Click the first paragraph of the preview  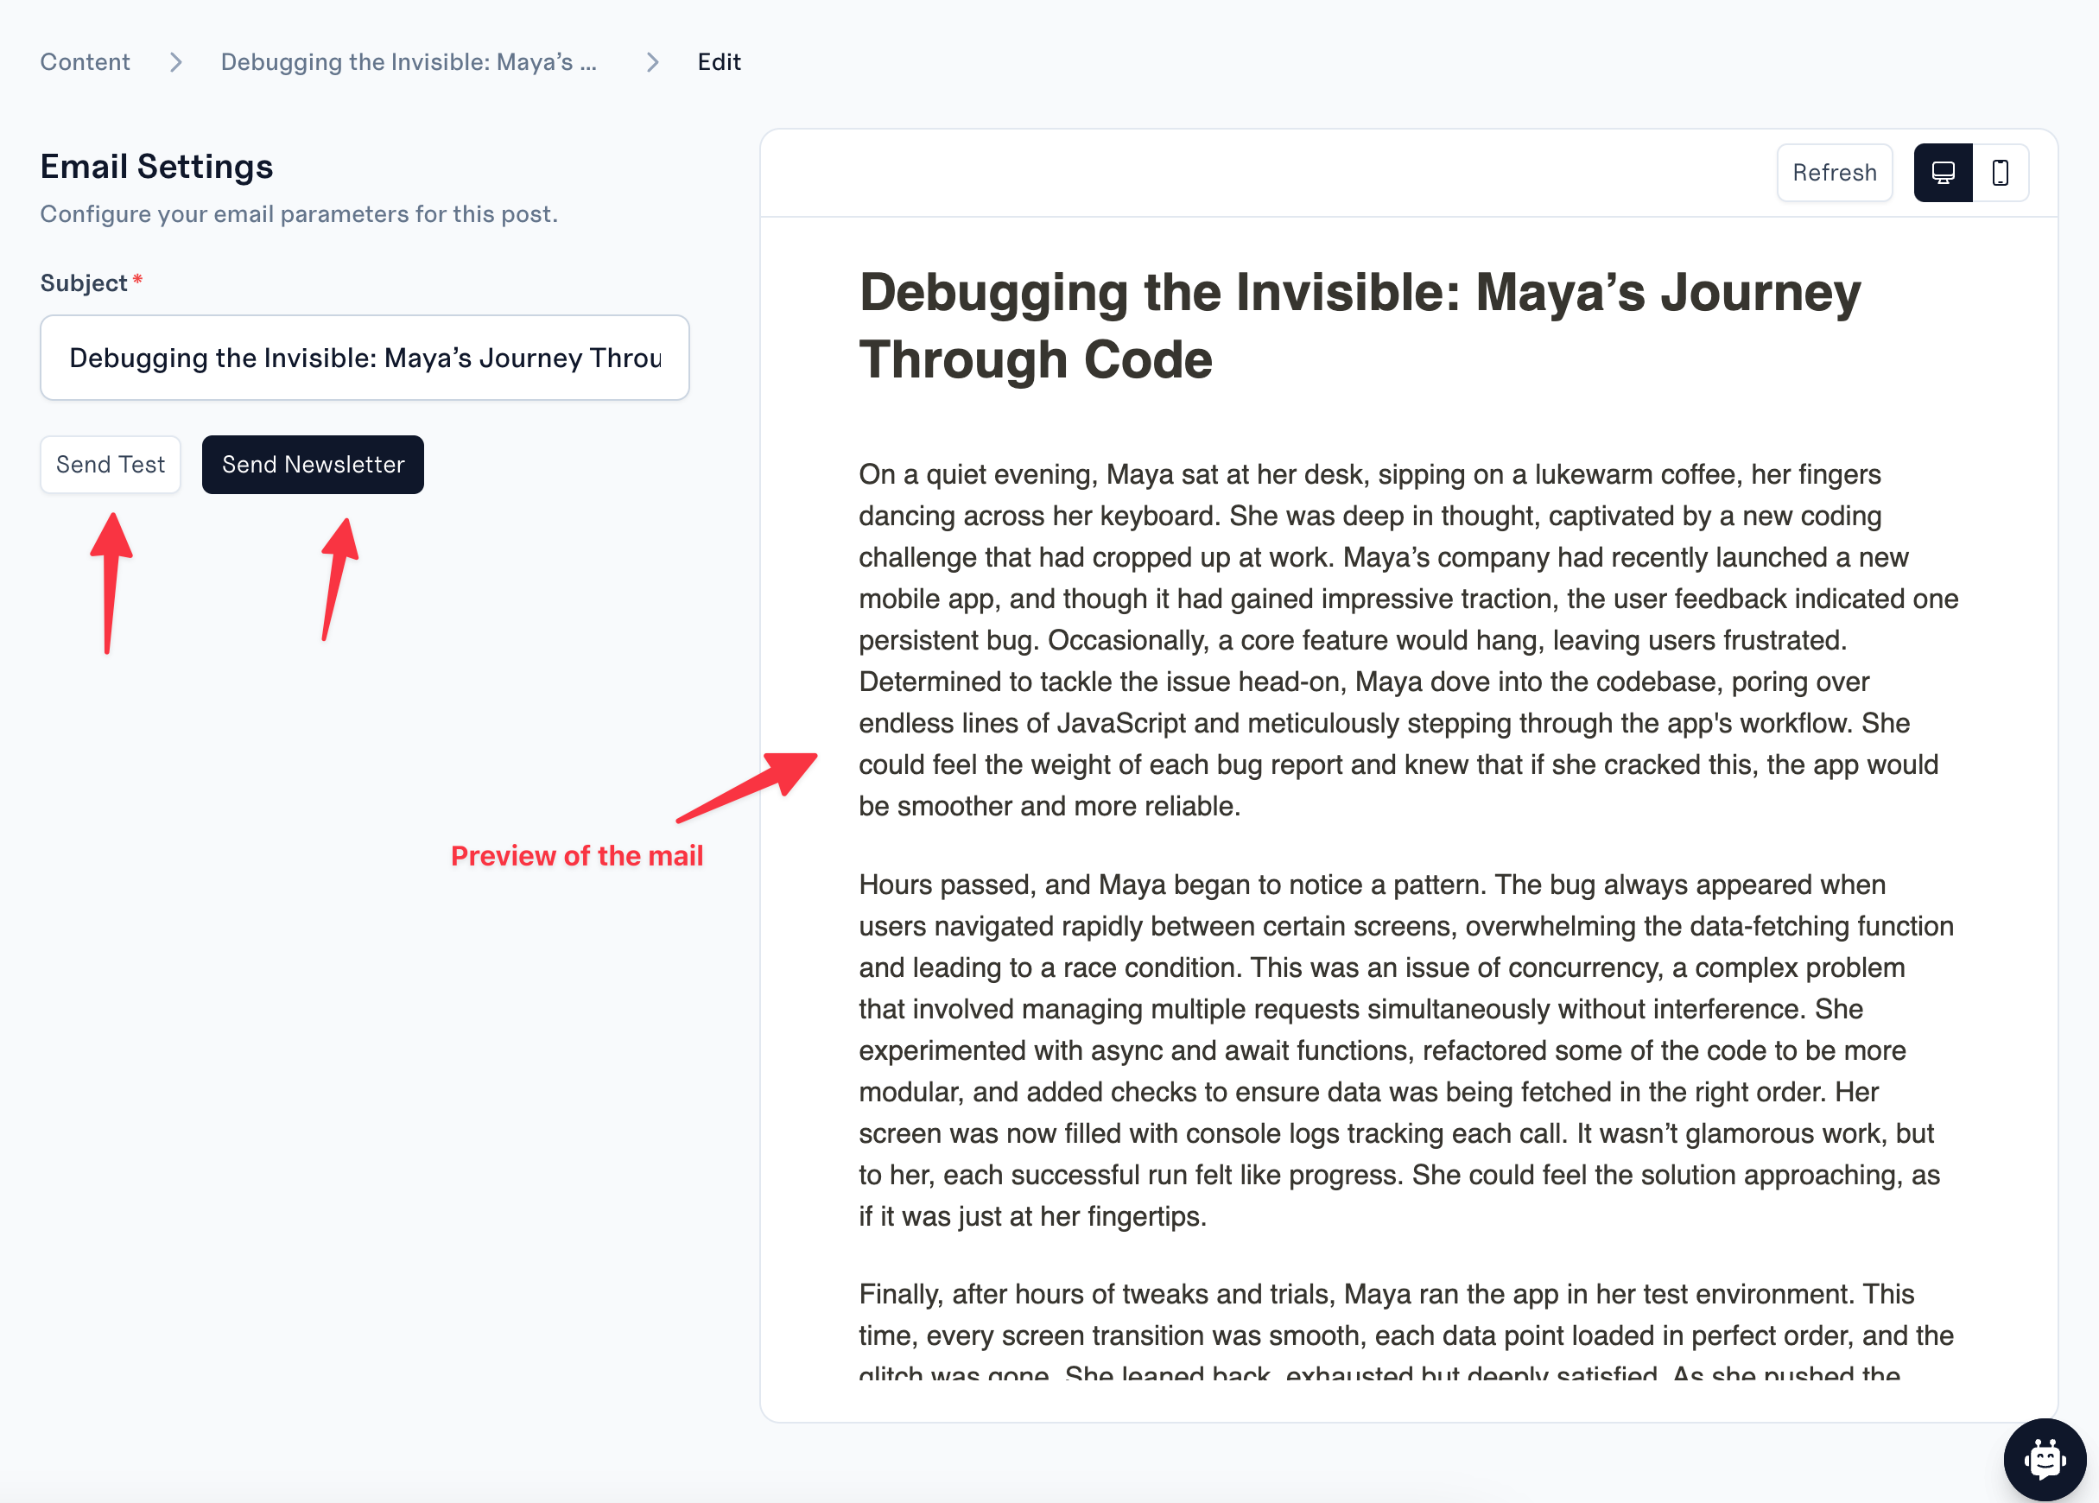1407,640
